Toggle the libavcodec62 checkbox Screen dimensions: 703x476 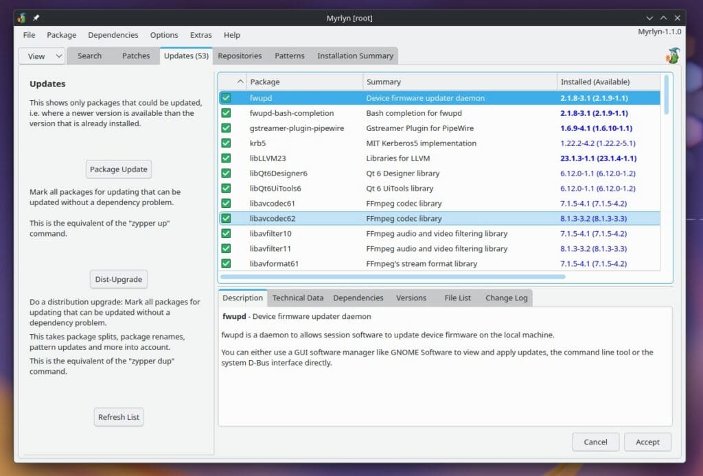click(227, 219)
